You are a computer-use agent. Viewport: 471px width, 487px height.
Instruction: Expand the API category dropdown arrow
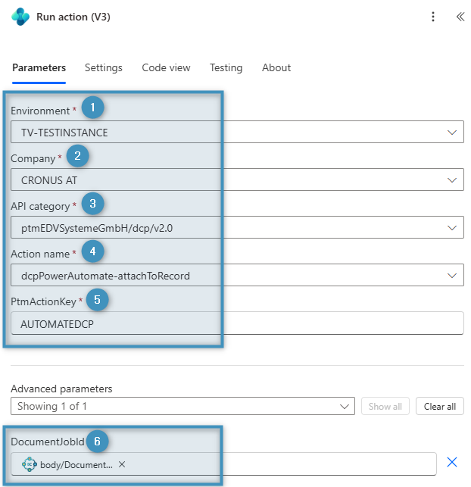pos(452,228)
